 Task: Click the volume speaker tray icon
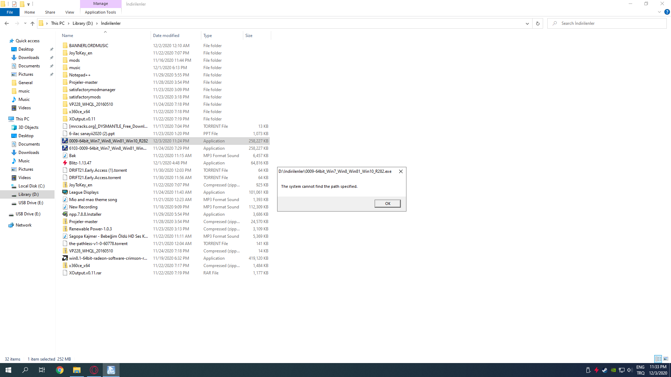(x=630, y=370)
